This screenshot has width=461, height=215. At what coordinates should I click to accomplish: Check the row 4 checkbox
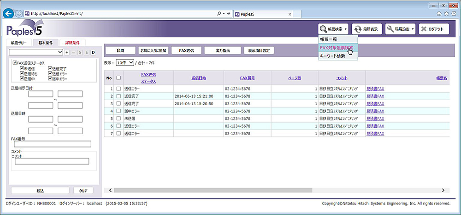point(118,111)
